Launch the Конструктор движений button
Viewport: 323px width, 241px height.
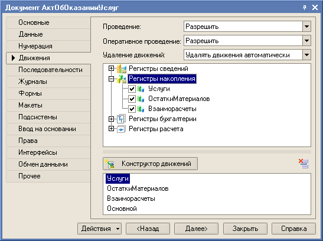tap(151, 164)
